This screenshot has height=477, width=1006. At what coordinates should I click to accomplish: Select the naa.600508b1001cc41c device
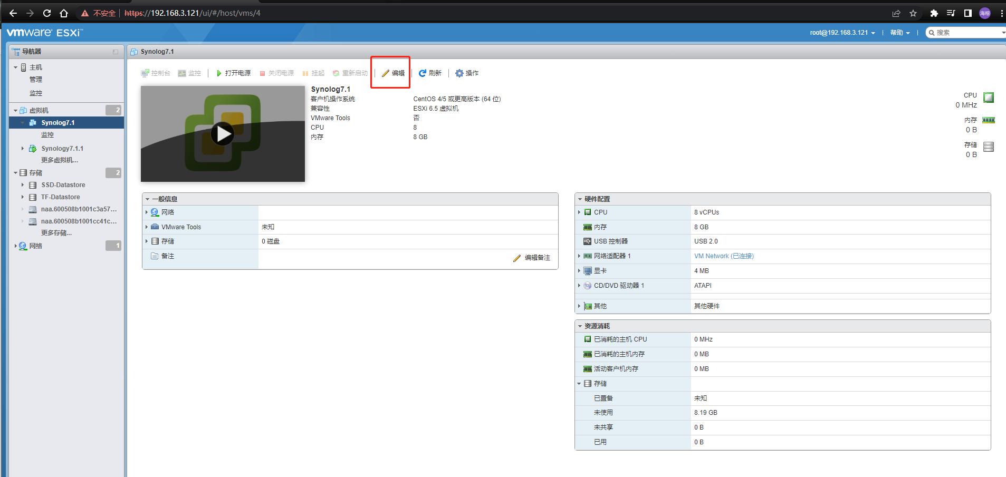[x=79, y=221]
